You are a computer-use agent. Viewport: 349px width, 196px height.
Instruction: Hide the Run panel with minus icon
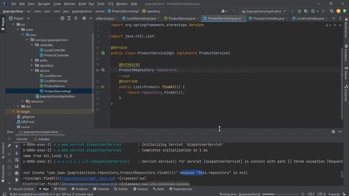tap(340, 132)
